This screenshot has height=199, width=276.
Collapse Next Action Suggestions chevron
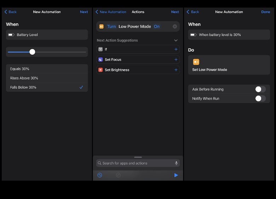176,40
